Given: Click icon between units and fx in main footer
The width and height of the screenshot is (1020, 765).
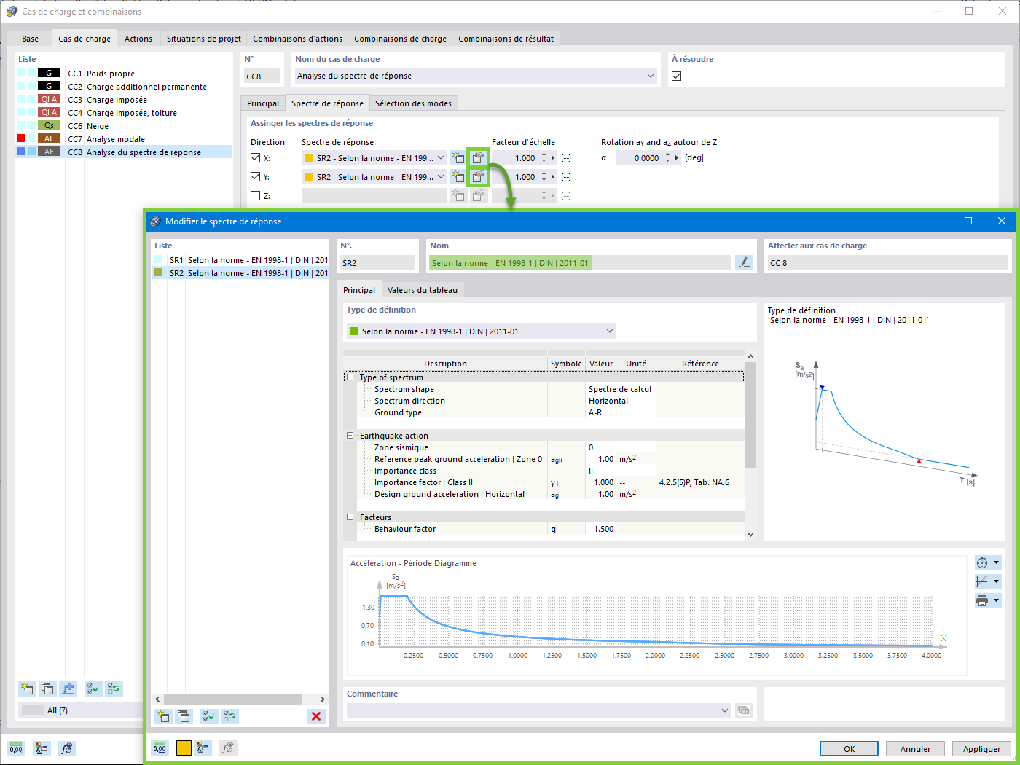Looking at the screenshot, I should pos(42,748).
